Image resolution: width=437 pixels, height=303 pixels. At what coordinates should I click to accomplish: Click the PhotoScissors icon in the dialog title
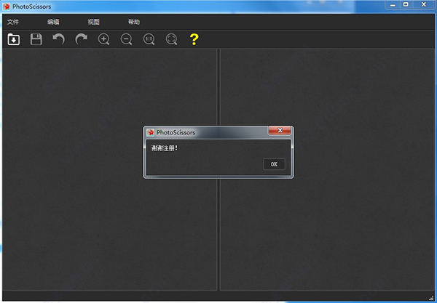pyautogui.click(x=151, y=132)
